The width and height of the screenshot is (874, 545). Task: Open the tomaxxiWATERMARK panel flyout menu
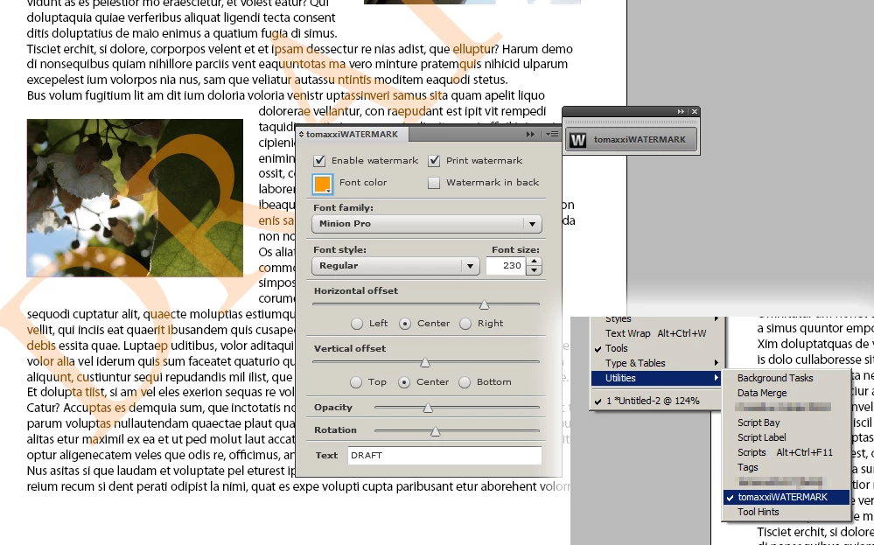[552, 135]
